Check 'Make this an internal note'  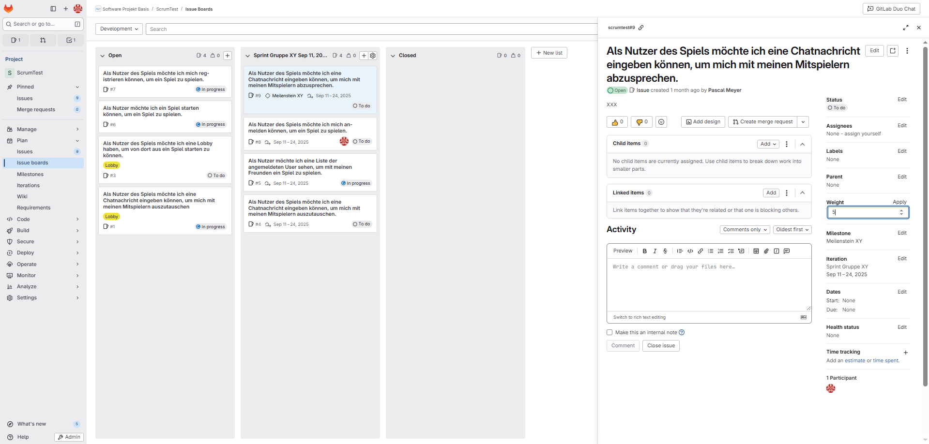coord(609,332)
